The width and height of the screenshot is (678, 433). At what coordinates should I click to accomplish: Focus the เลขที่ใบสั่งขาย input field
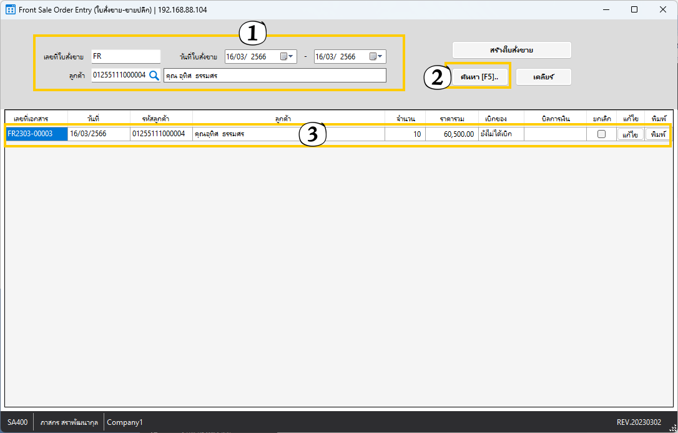click(x=125, y=56)
